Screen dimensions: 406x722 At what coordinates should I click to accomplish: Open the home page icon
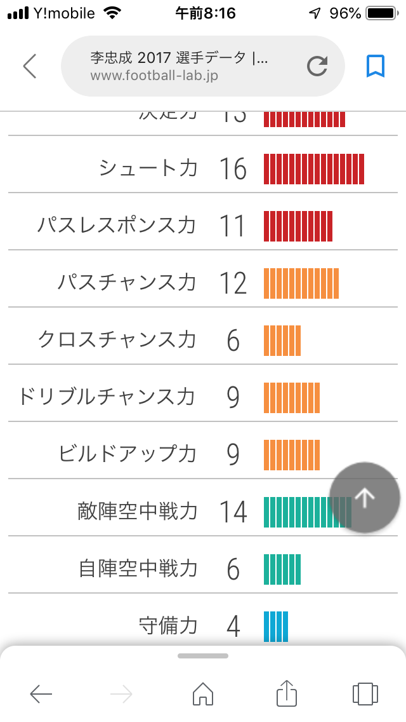[202, 693]
